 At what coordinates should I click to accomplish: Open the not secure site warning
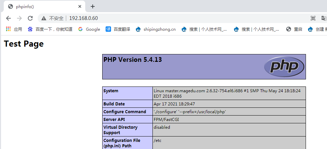(x=53, y=18)
